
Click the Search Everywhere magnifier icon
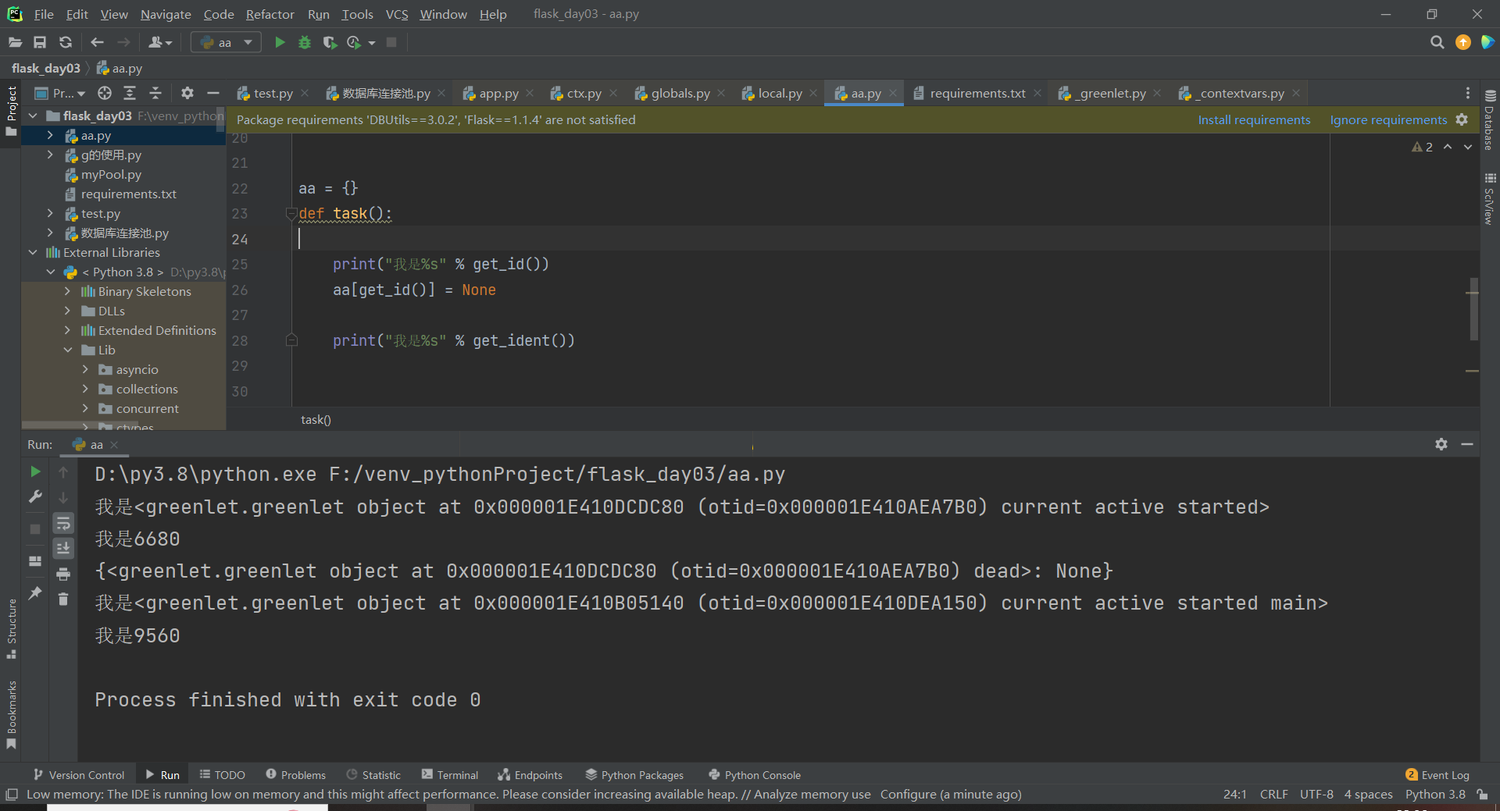coord(1437,42)
